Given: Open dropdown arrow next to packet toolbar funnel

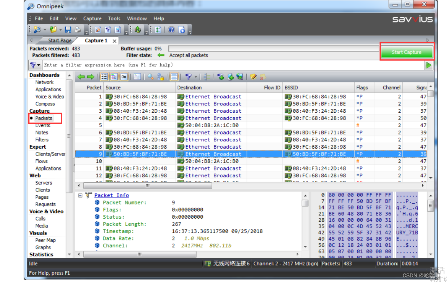Looking at the screenshot, I should [196, 77].
